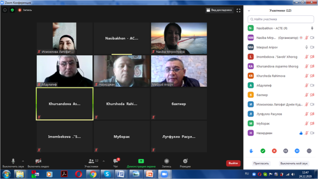
Task: Expand the arrow next to Participants button
Action: [104, 161]
